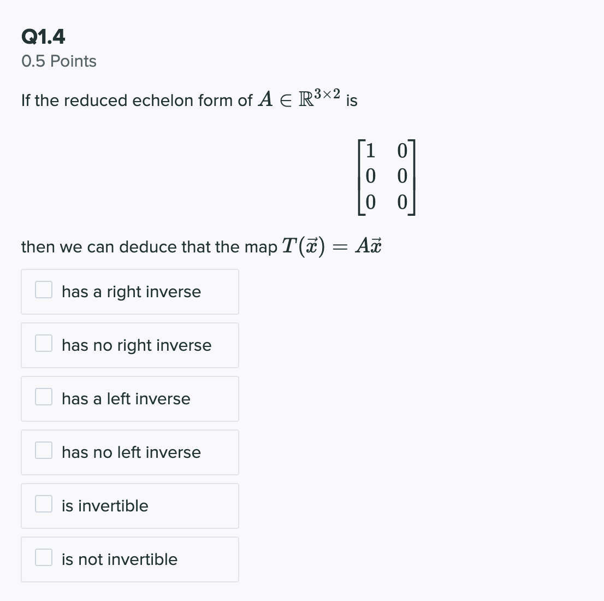Check the 'is invertible' checkbox
604x601 pixels.
coord(43,504)
